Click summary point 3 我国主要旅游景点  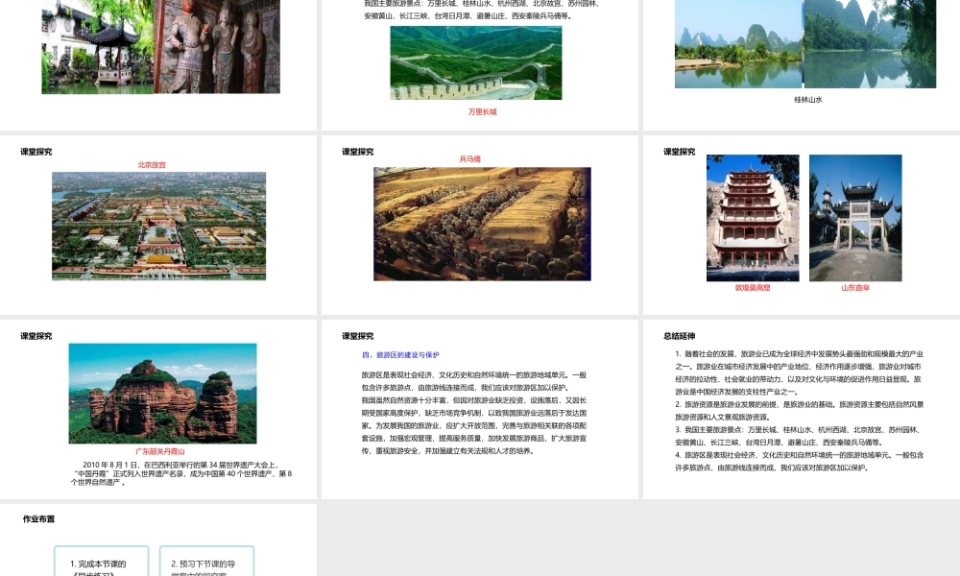799,436
